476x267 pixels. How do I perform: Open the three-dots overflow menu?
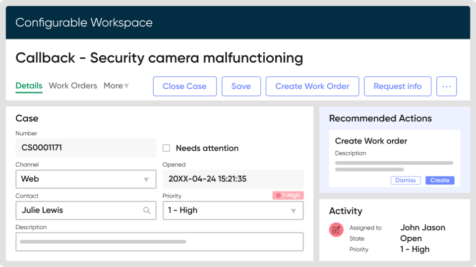click(x=446, y=87)
